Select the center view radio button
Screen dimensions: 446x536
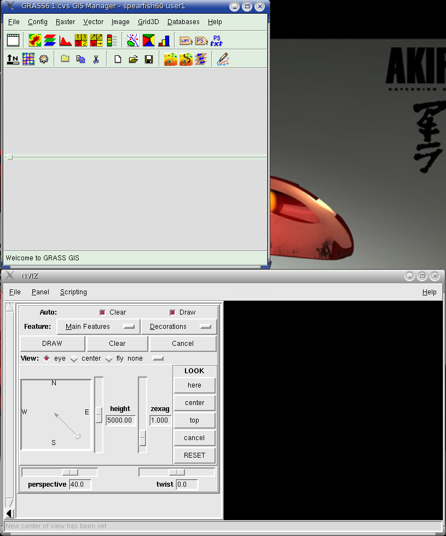click(74, 358)
